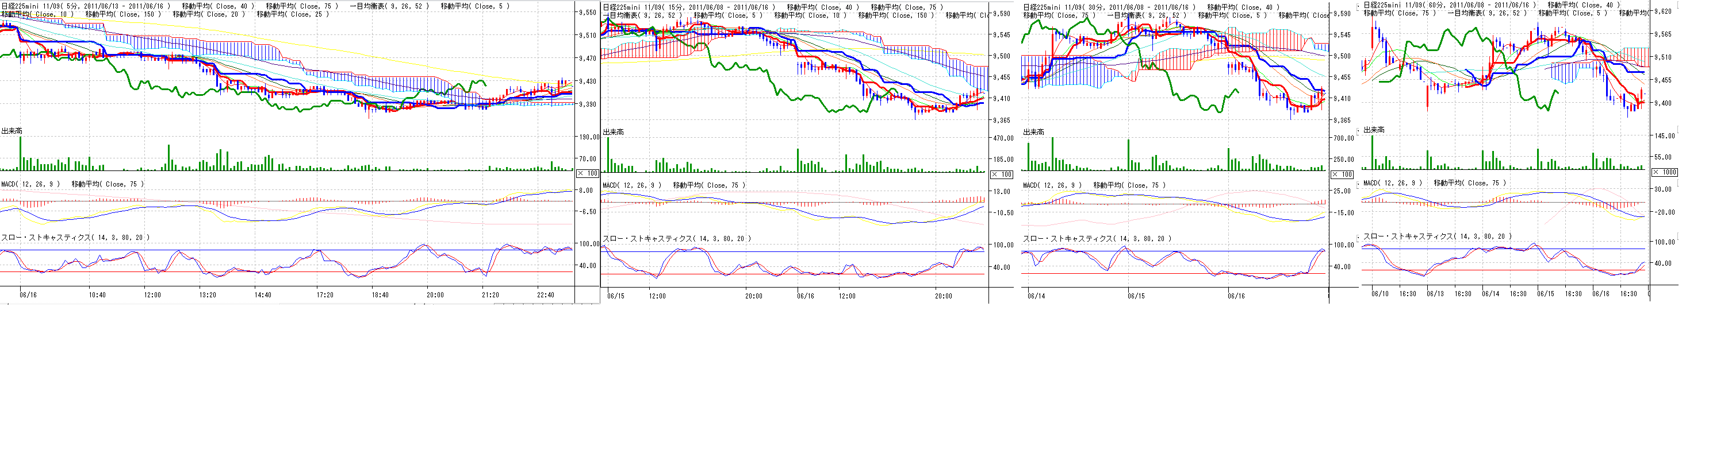
Task: Select the MACD(12, 26, 9) label in 15分 chart
Action: [x=633, y=185]
